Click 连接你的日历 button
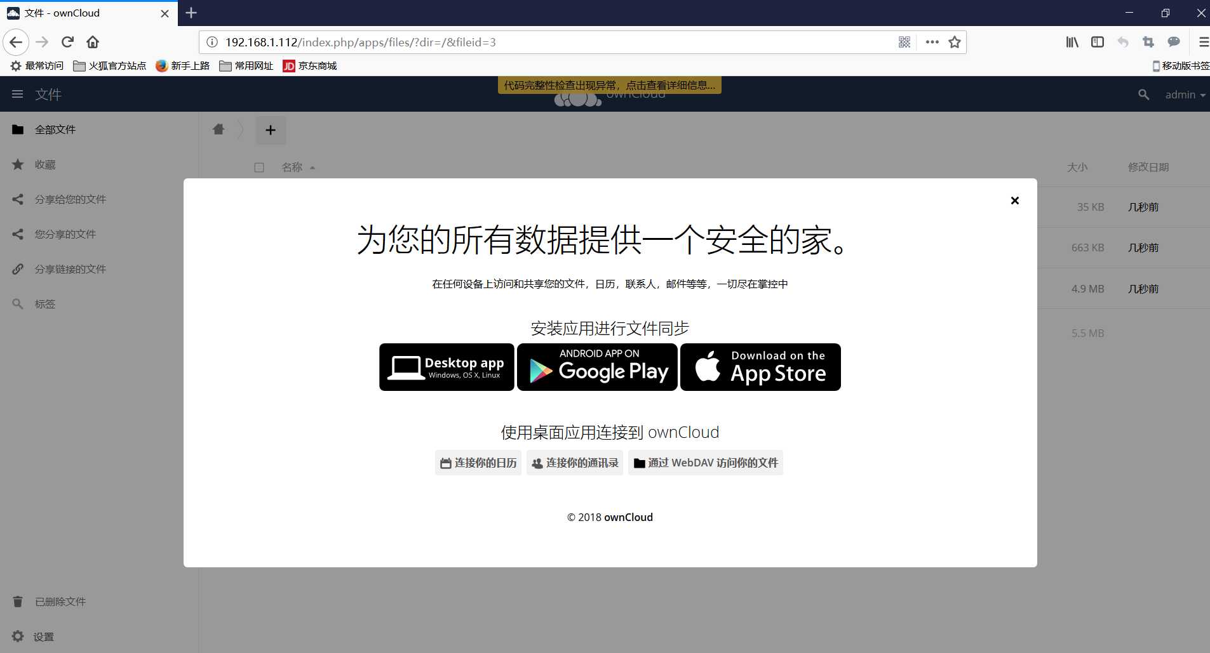1210x653 pixels. [478, 463]
